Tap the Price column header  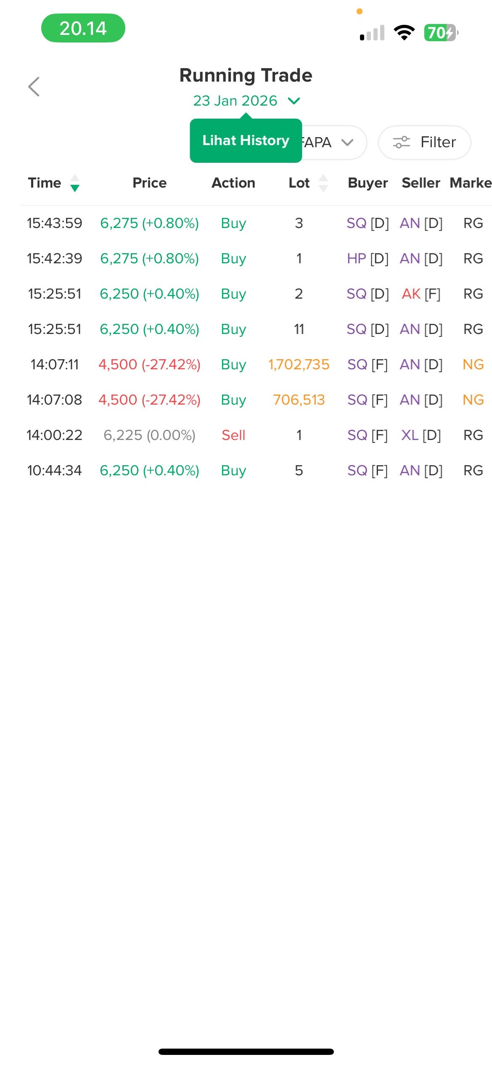click(149, 183)
